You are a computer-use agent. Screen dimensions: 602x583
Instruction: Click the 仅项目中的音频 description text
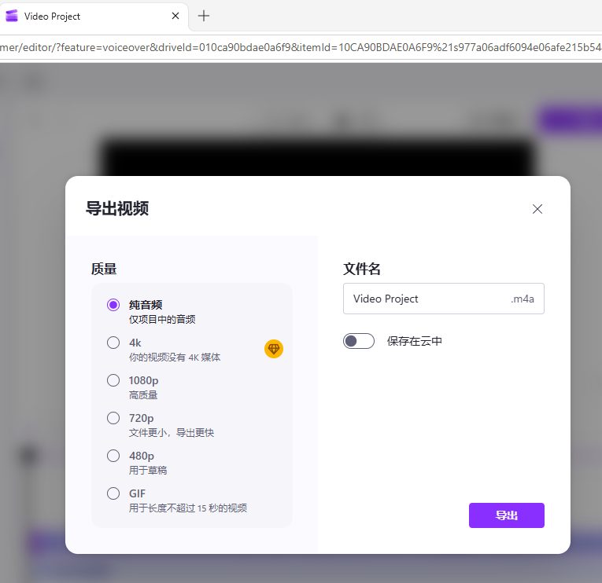coord(162,319)
